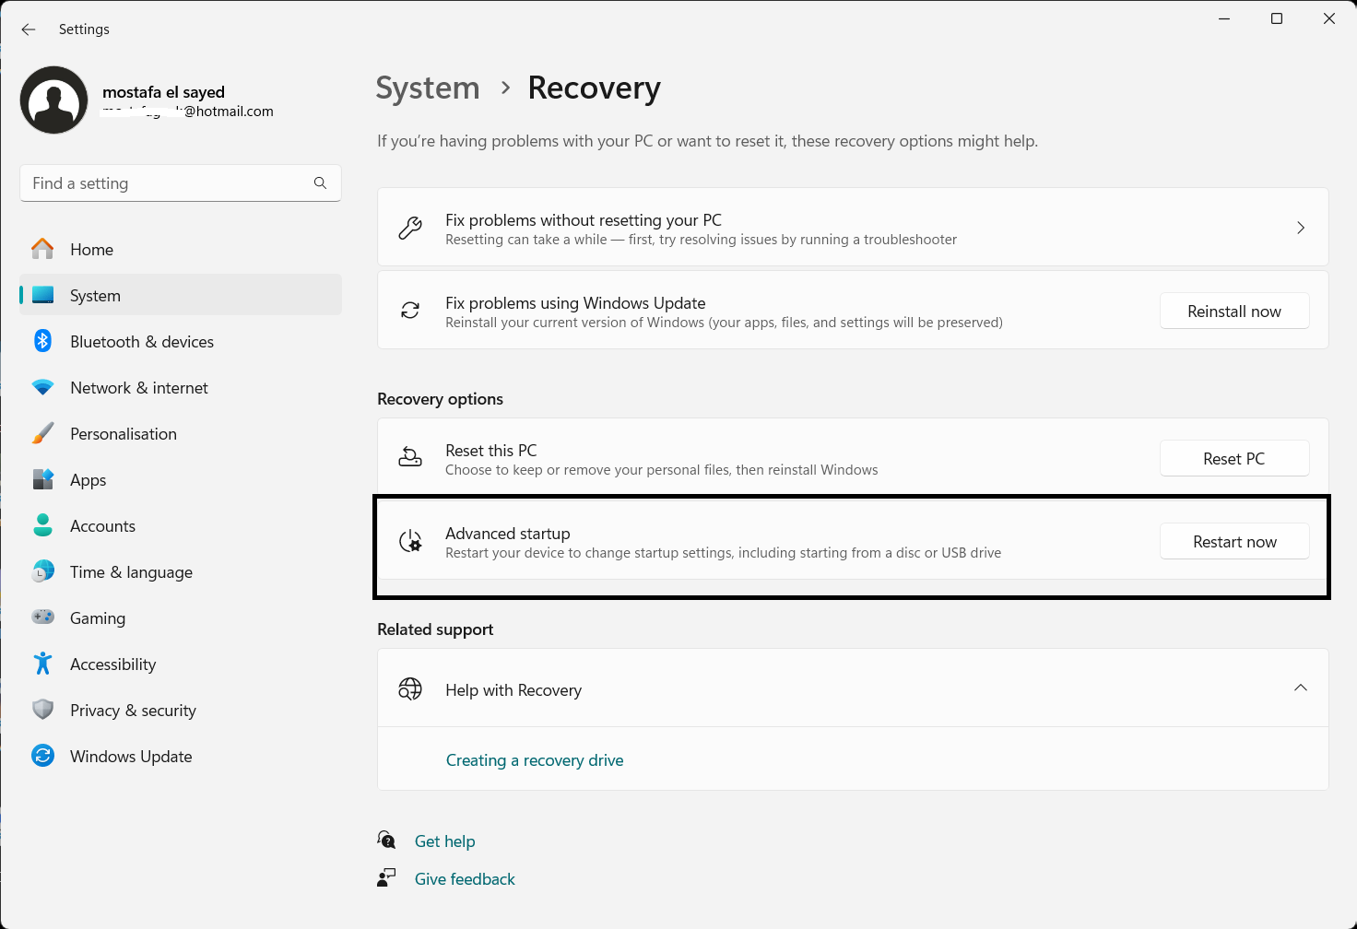The width and height of the screenshot is (1357, 929).
Task: Open the troubleshooter via the right chevron
Action: click(1300, 227)
